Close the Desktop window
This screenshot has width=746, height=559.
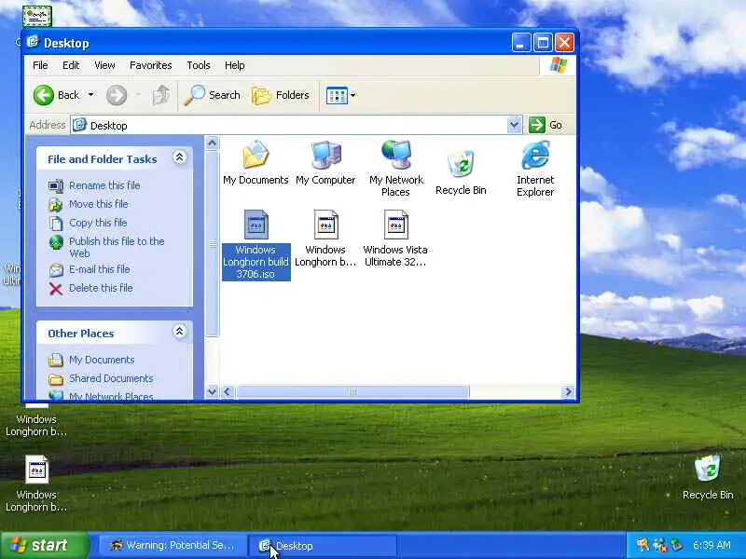(x=564, y=43)
